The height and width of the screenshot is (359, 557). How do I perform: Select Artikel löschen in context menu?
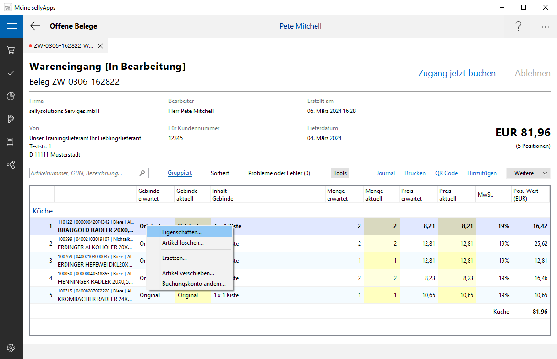[183, 243]
